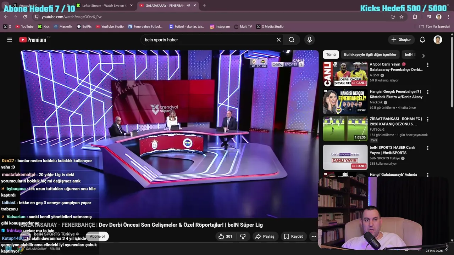Screen dimensions: 454x255
Task: Start voice search with the microphone icon
Action: [310, 40]
